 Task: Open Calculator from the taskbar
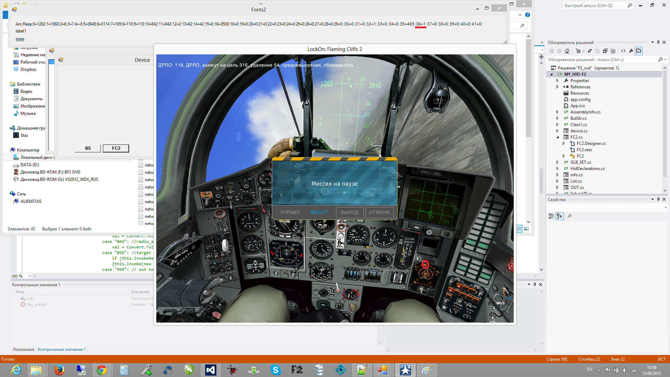[x=124, y=370]
